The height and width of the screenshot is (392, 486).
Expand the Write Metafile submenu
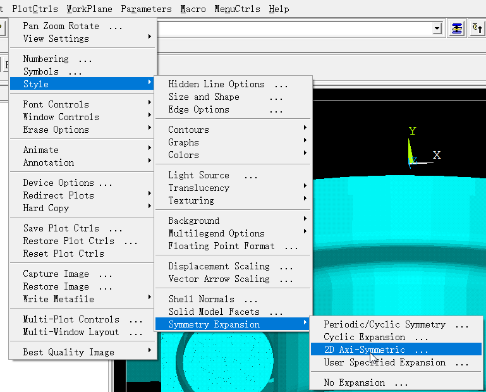tap(82, 299)
